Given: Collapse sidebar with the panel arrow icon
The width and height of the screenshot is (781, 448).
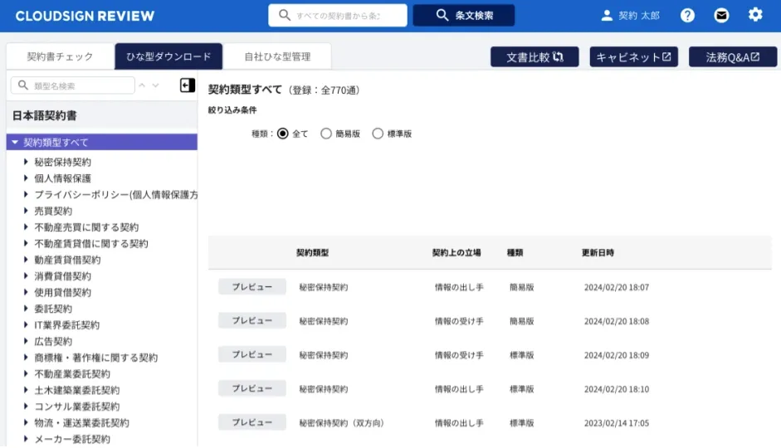Looking at the screenshot, I should [188, 85].
